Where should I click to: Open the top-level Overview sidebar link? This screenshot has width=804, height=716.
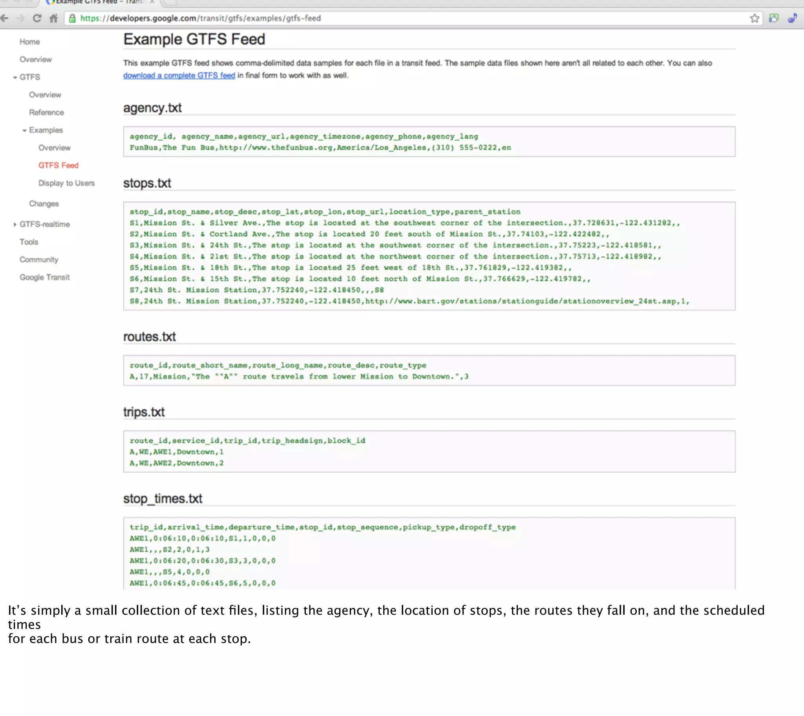click(36, 59)
